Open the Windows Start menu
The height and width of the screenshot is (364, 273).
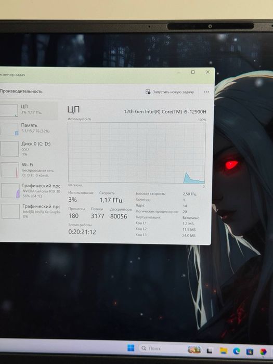pos(131,348)
